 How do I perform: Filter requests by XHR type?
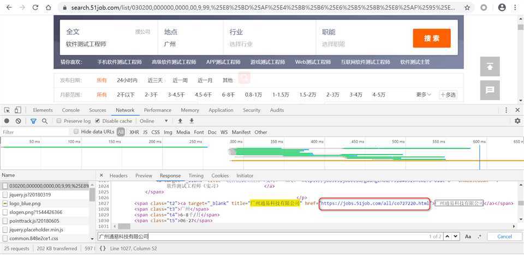tap(134, 132)
